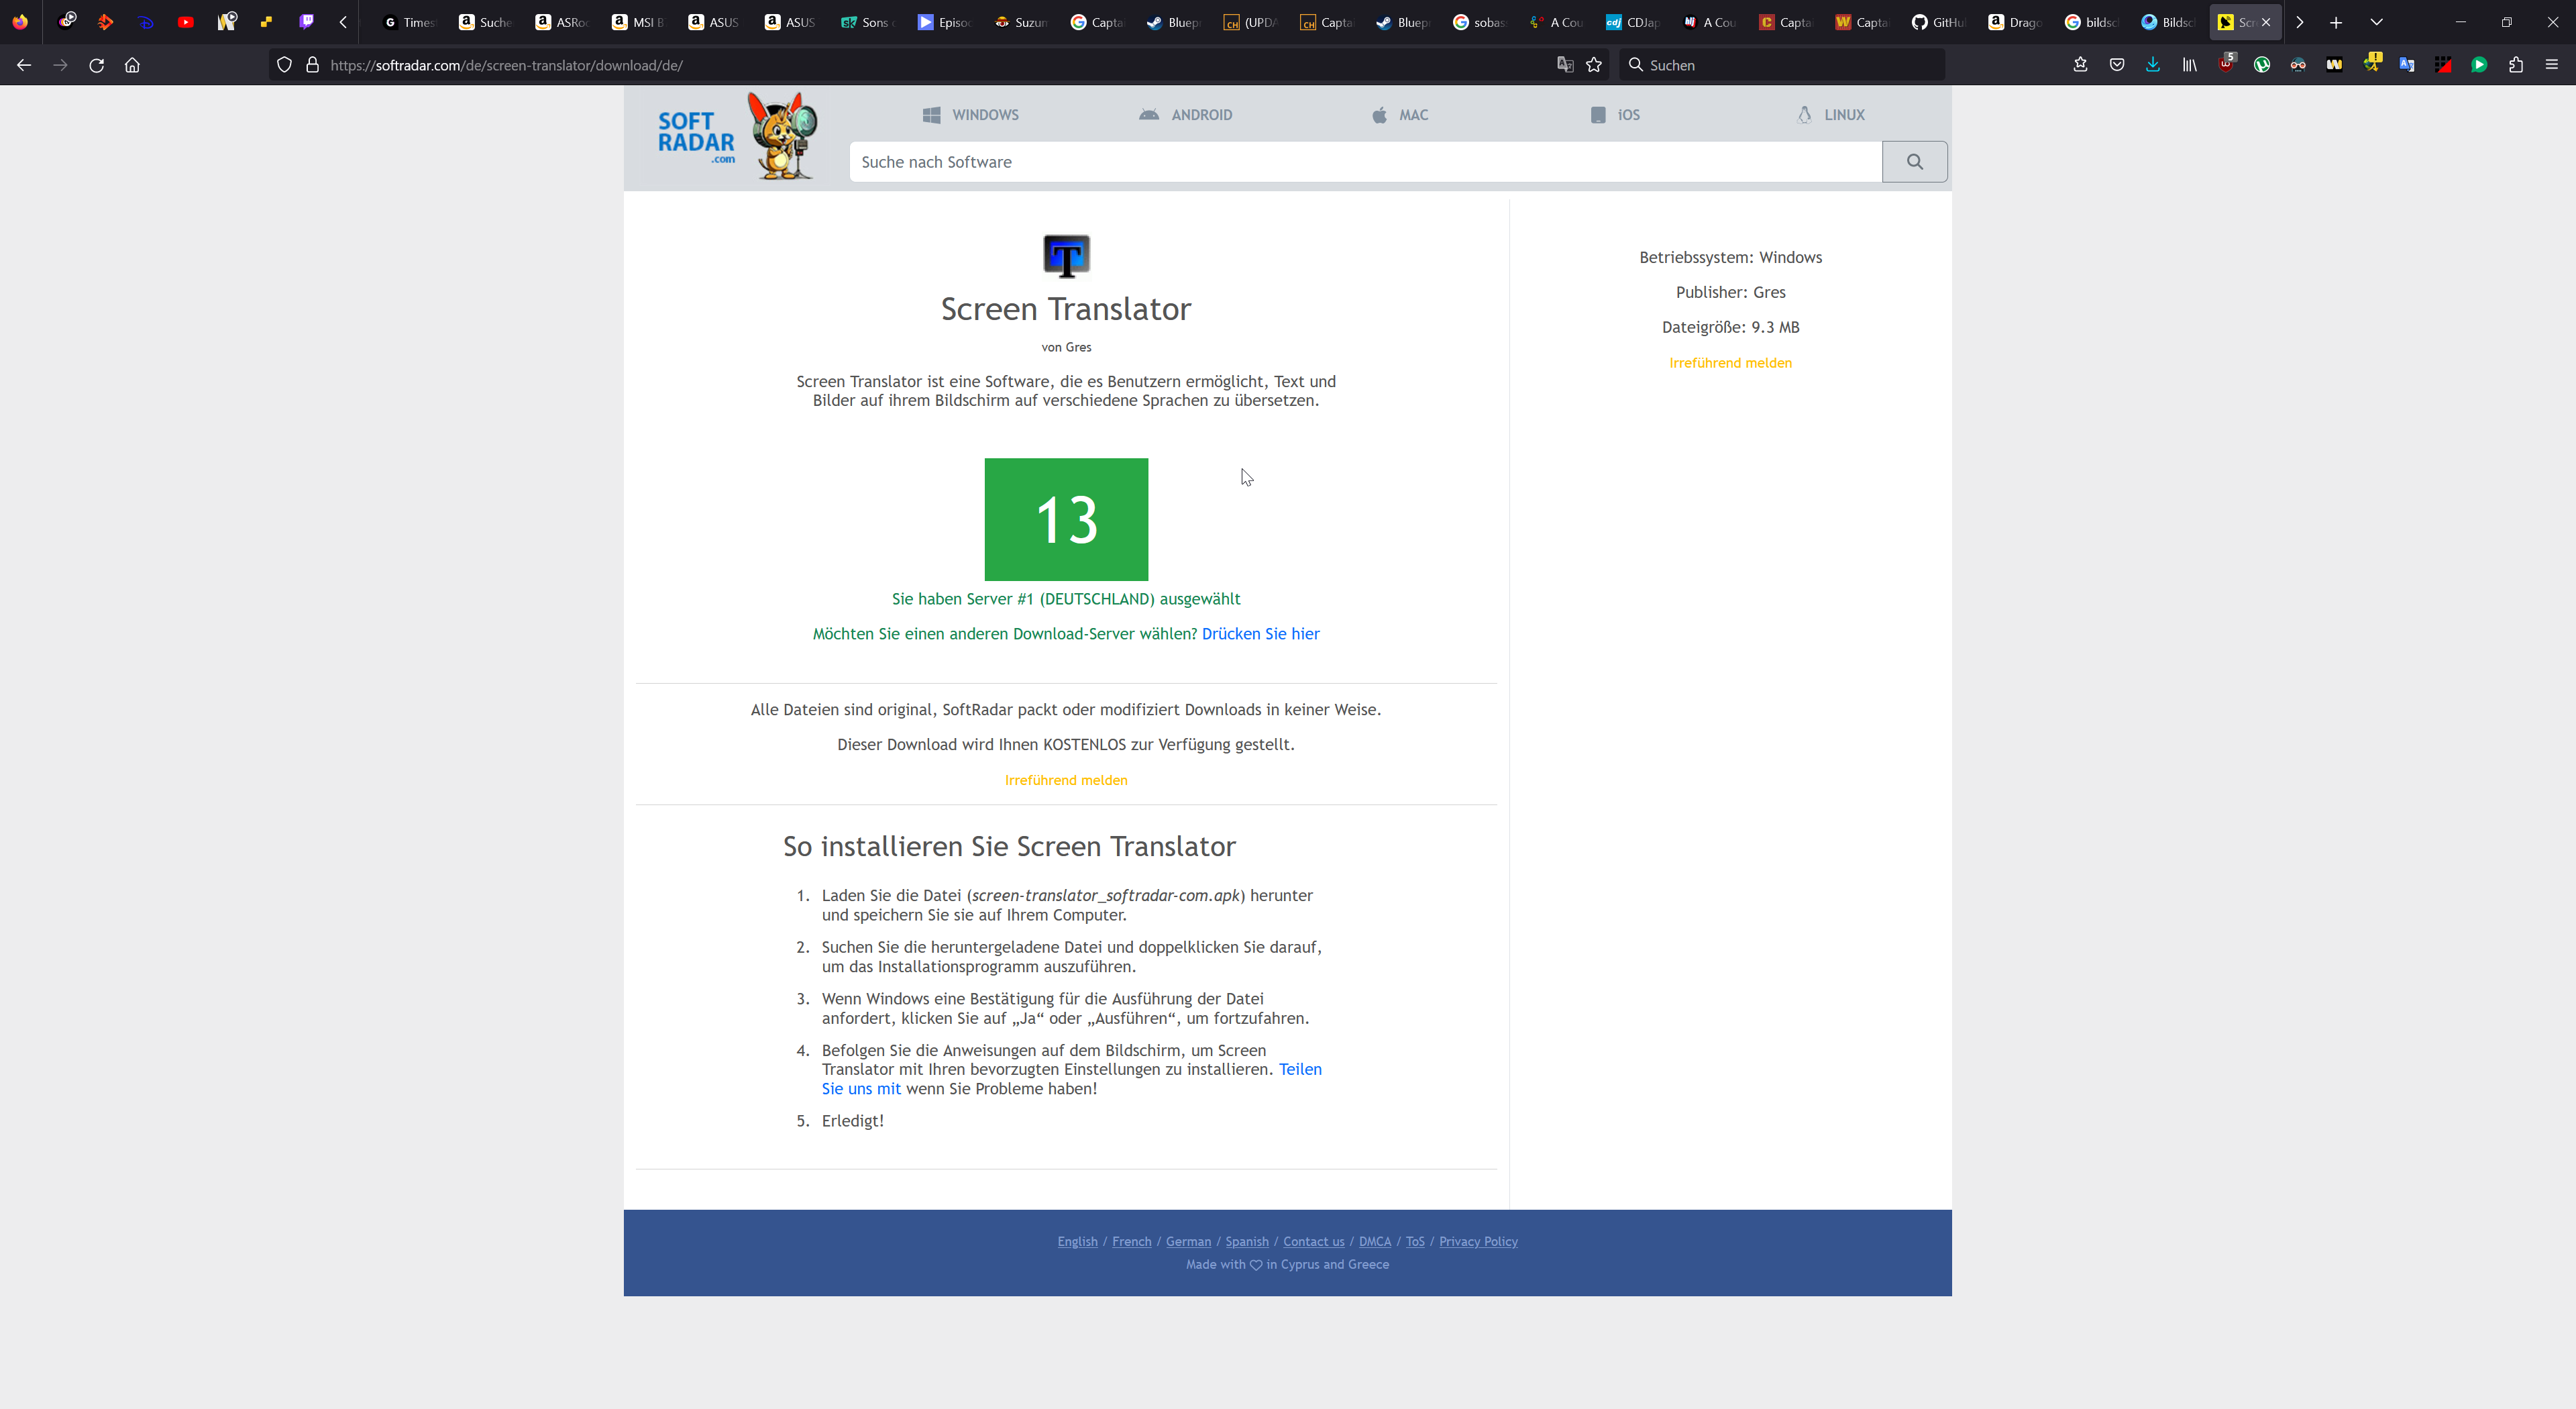Open the Firefox downloads panel

click(x=2153, y=65)
